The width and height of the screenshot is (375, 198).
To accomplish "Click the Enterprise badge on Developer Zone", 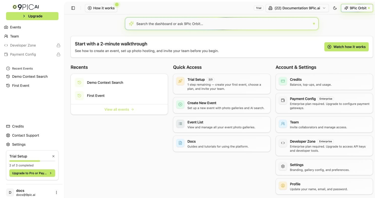I will 326,141.
